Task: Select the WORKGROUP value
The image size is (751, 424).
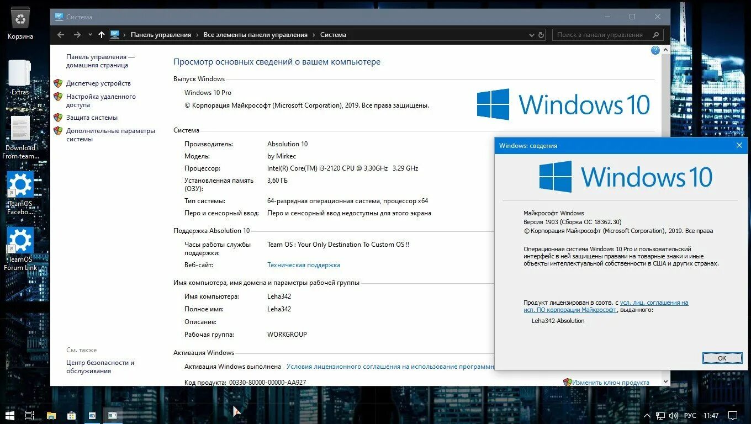Action: tap(287, 335)
